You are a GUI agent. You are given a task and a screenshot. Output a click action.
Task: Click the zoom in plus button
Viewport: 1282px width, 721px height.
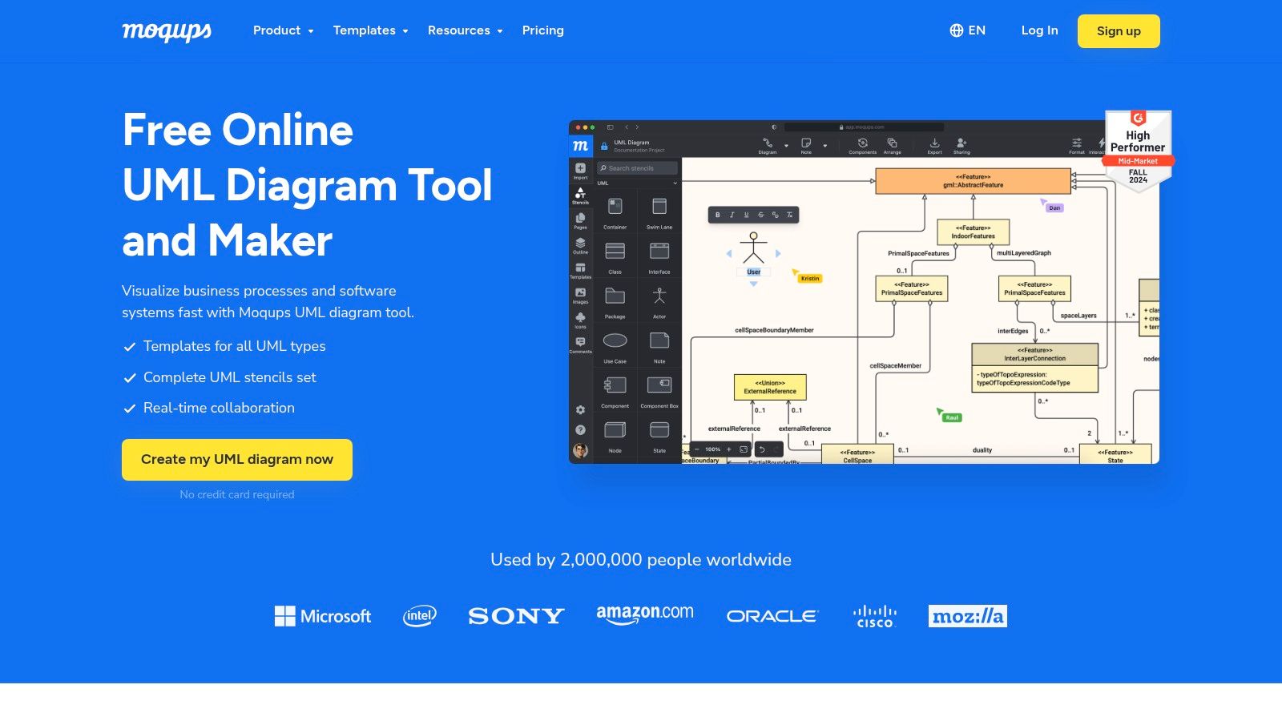click(x=729, y=449)
